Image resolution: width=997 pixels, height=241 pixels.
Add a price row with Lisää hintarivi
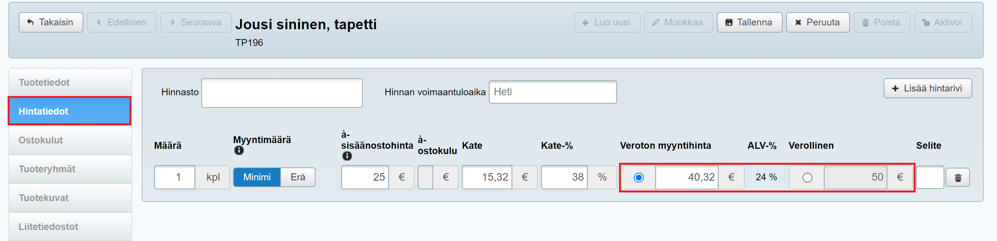click(x=927, y=88)
